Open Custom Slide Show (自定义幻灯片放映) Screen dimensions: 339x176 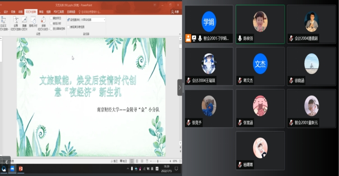point(4,23)
